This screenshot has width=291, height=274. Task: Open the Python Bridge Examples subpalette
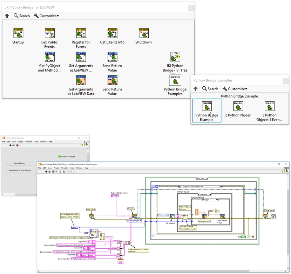tap(175, 80)
